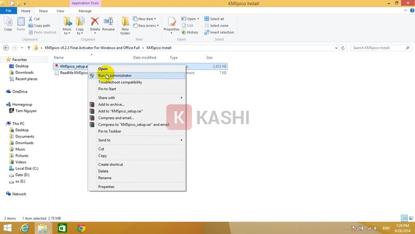Sort files by Name column

[59, 58]
